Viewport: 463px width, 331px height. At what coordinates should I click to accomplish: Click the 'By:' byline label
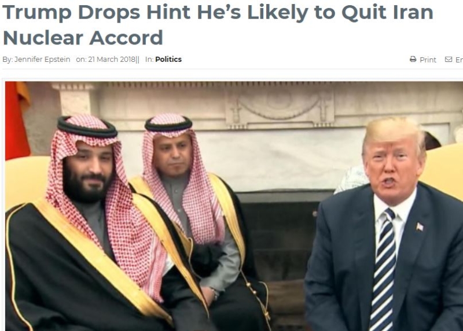click(x=8, y=59)
